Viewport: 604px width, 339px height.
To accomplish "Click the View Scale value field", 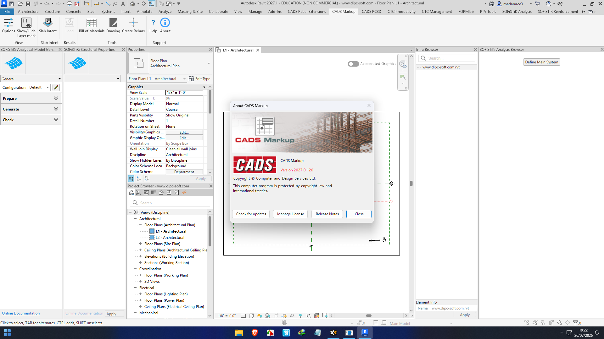I will coord(184,93).
